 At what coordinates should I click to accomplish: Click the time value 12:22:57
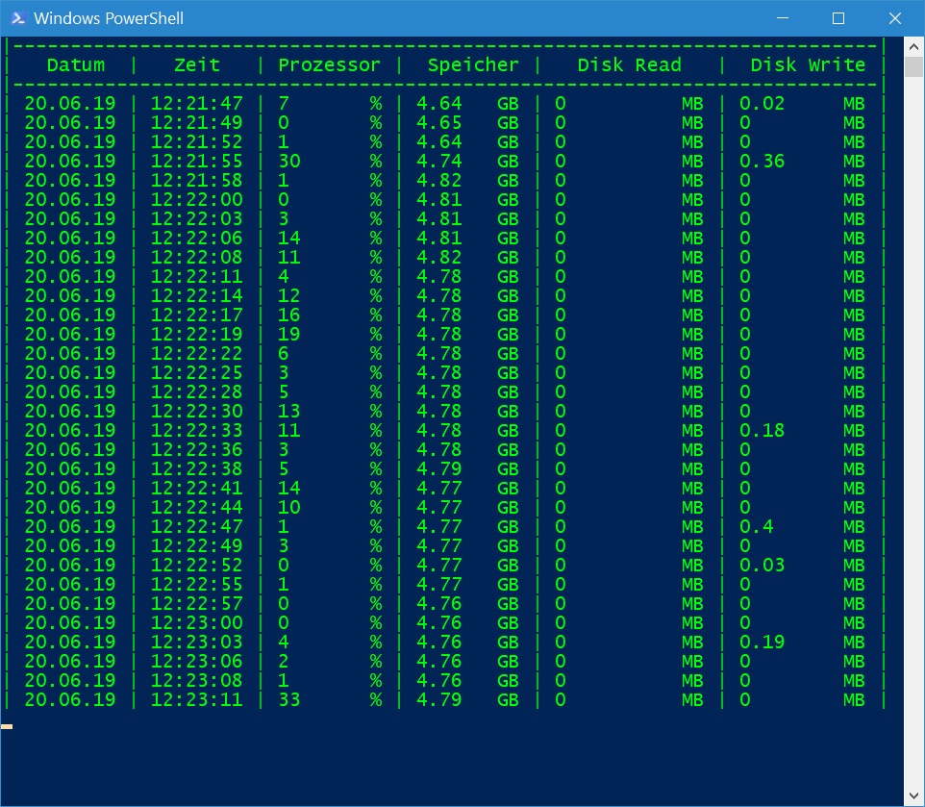tap(196, 603)
